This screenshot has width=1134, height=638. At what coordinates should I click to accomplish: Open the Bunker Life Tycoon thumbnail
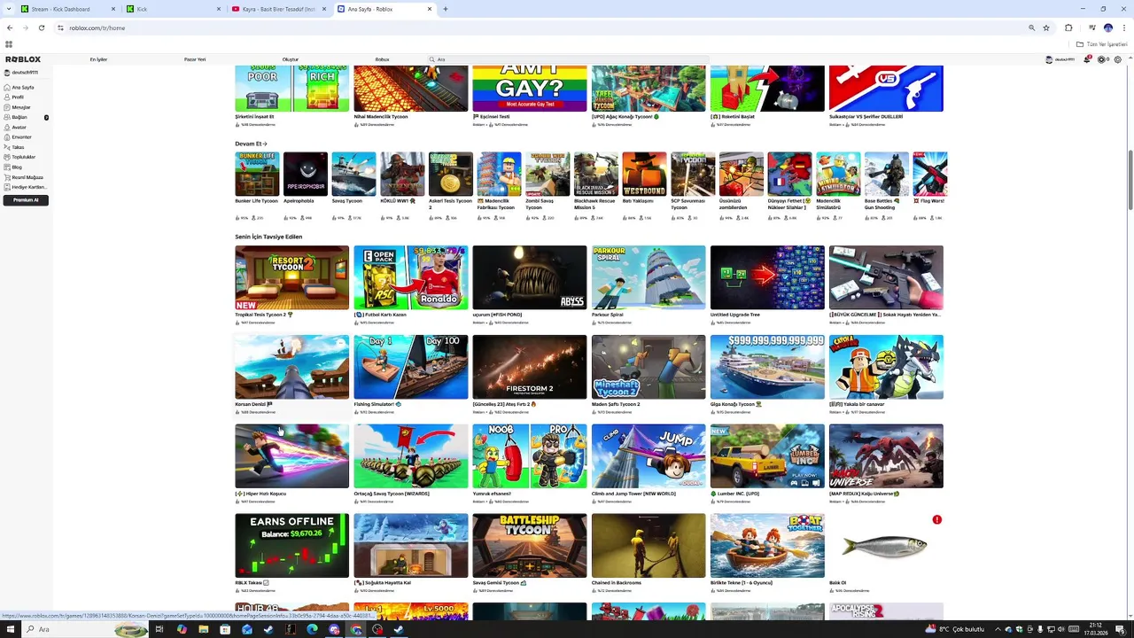257,174
